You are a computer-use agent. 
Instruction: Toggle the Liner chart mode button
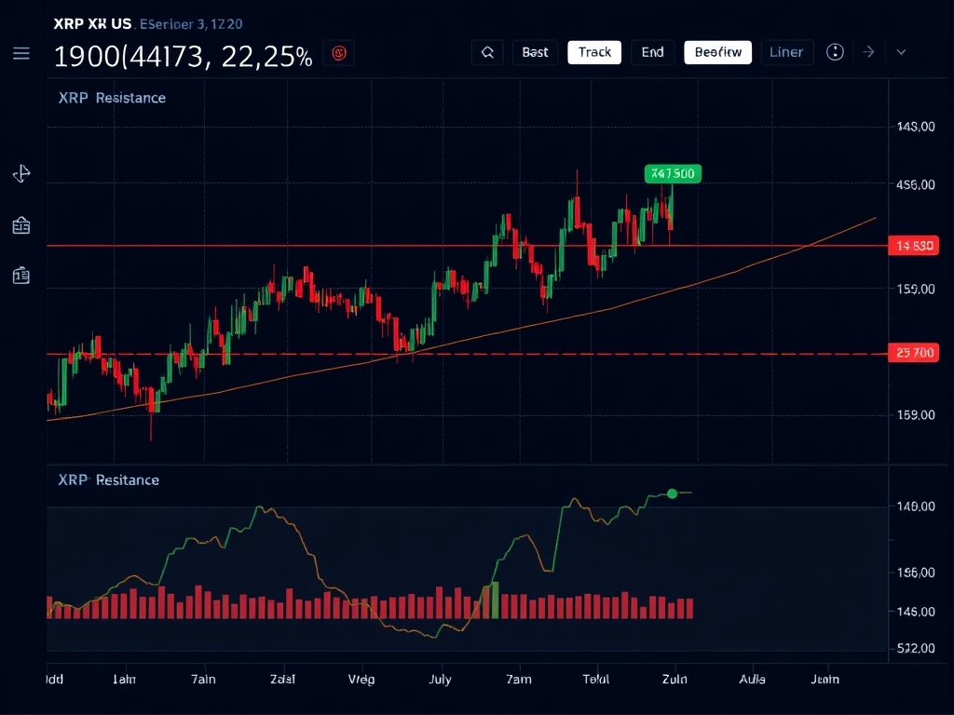pyautogui.click(x=786, y=52)
